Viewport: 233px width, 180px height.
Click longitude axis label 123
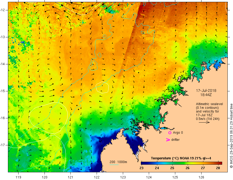point(123,177)
